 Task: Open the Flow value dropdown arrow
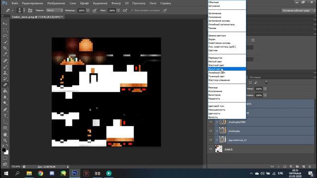tap(118, 10)
